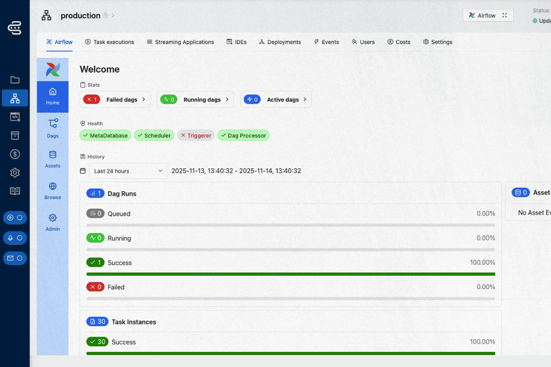Viewport: 551px width, 367px height.
Task: Click the Airflow pinwheel logo above Home
Action: tap(52, 69)
